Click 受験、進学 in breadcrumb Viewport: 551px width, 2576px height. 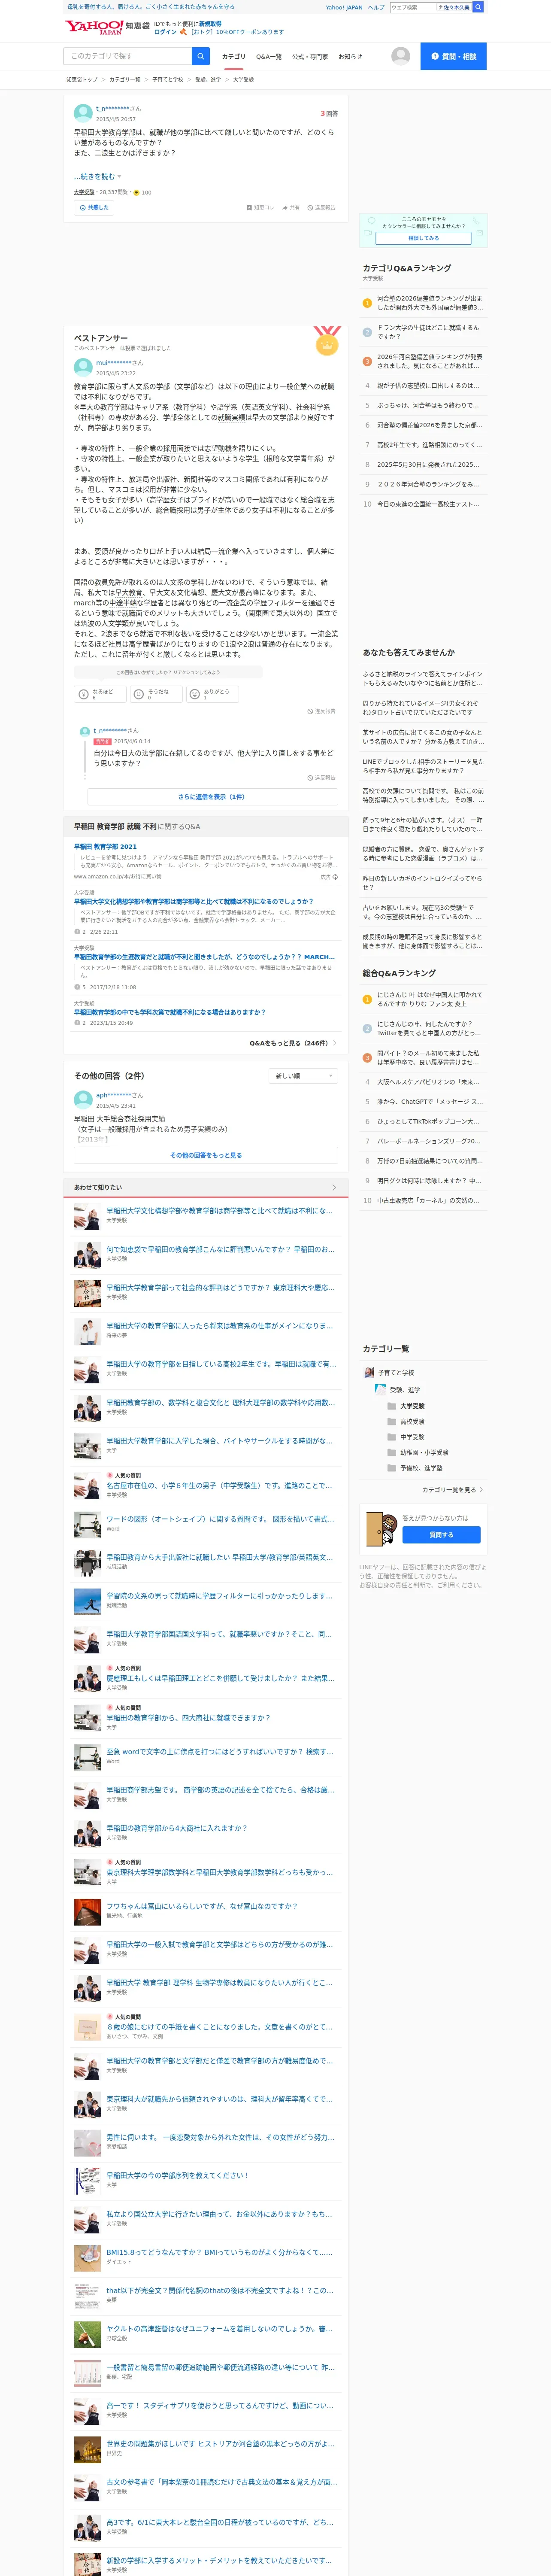pos(208,79)
